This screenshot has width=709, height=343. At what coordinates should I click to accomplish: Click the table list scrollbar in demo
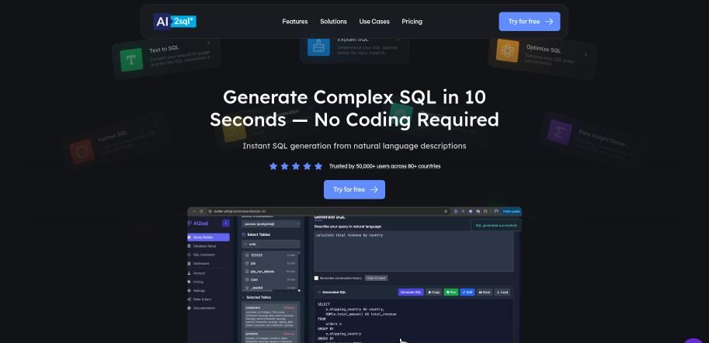[x=299, y=270]
